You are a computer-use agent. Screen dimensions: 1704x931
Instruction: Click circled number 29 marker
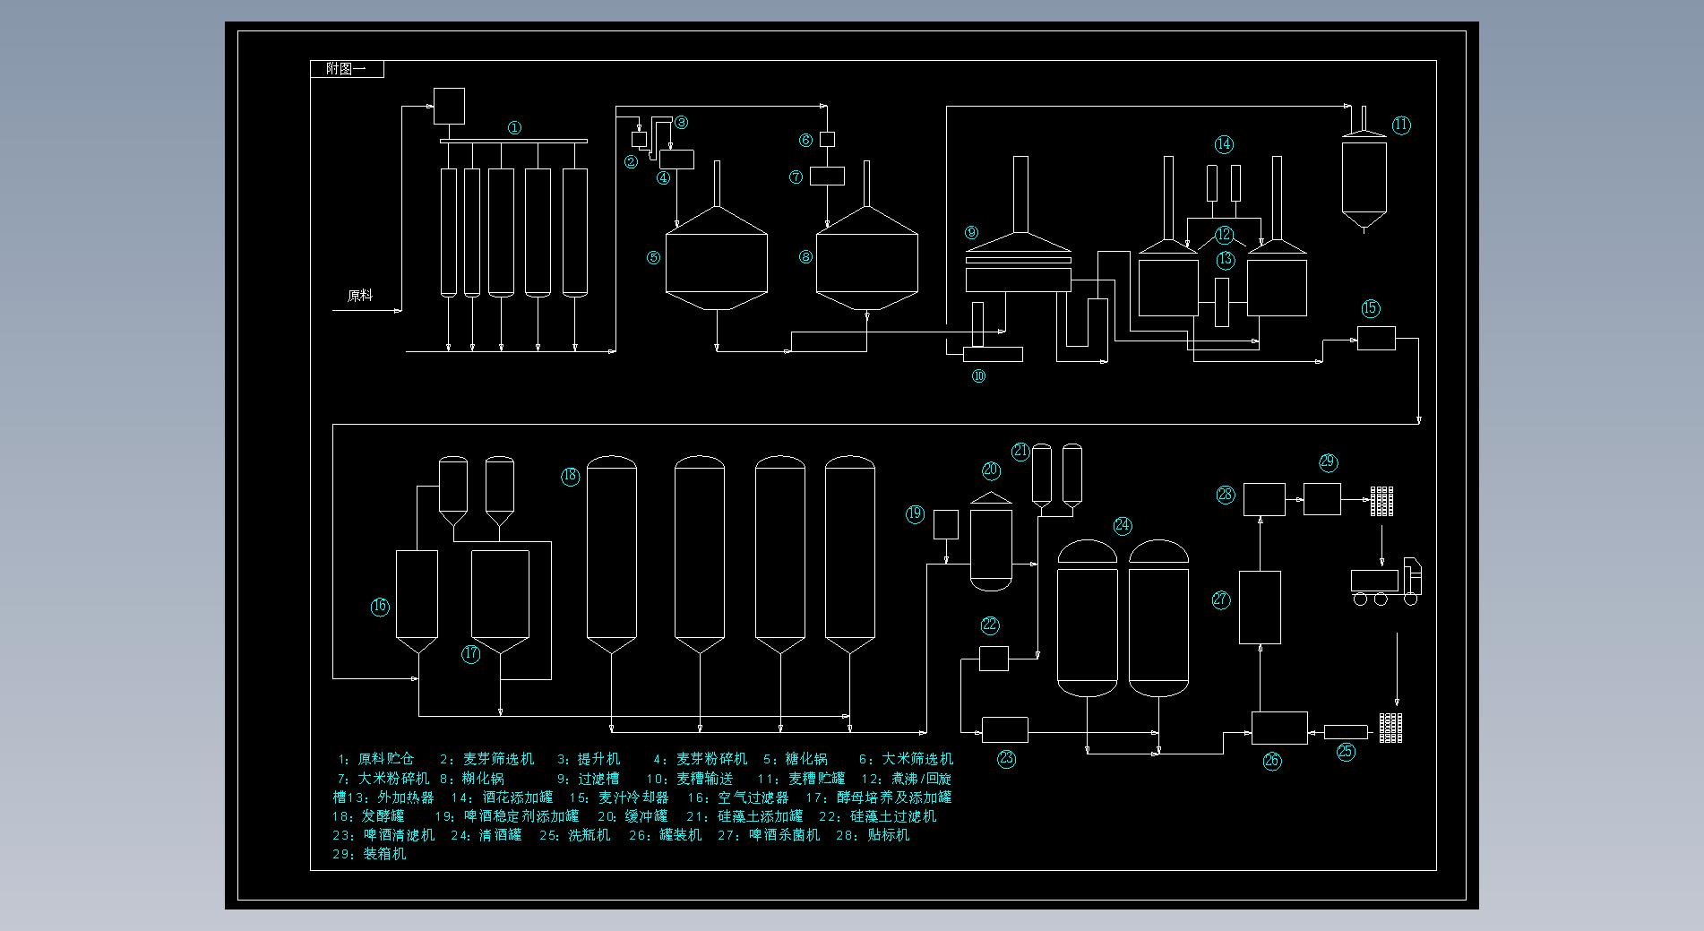click(x=1328, y=462)
